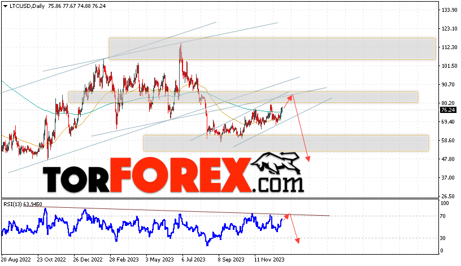
Task: Select date label 28 Feb 2023
Action: click(x=124, y=260)
